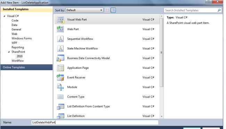Switch to medium icons view
The width and height of the screenshot is (226, 129).
click(x=113, y=10)
